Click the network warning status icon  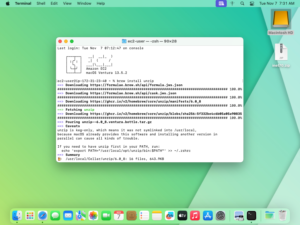(232, 4)
